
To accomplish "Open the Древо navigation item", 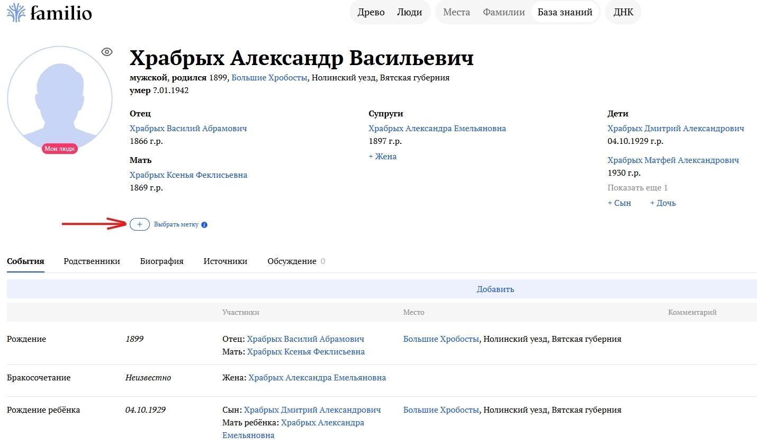I will pos(371,12).
